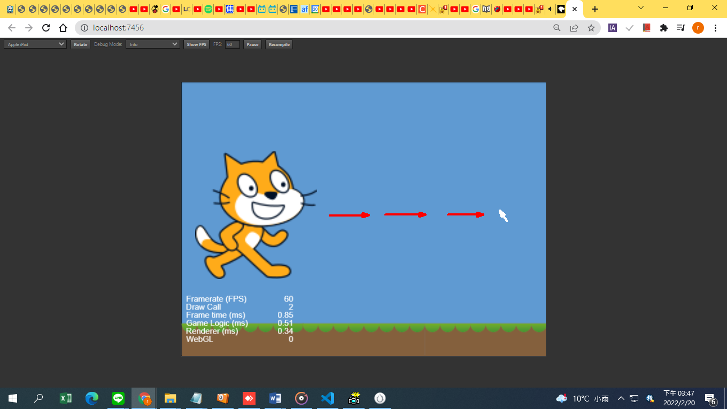Click the 'Framerate (FPS)' stat label
Viewport: 727px width, 409px height.
click(216, 299)
